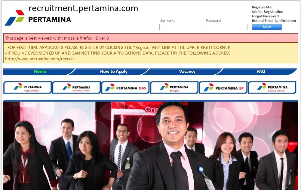Open the Pertamina EP Cepu logo
The width and height of the screenshot is (301, 190).
tap(174, 88)
